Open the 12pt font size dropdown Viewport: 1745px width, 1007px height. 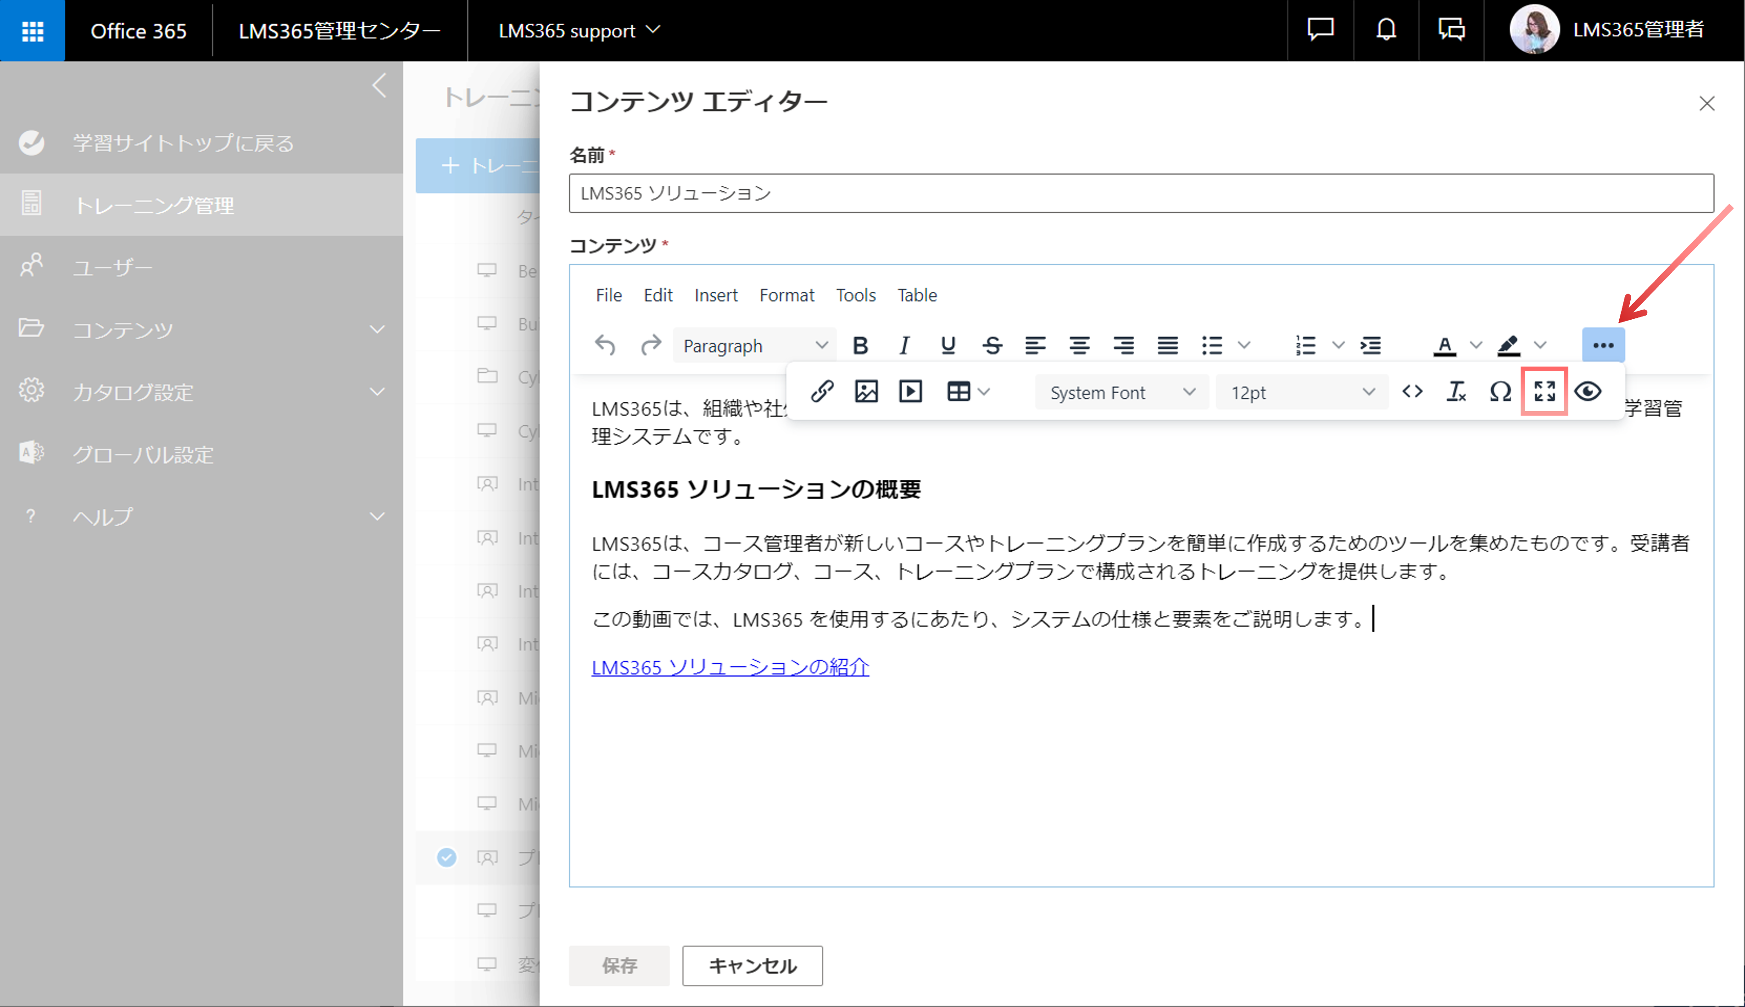click(1302, 392)
